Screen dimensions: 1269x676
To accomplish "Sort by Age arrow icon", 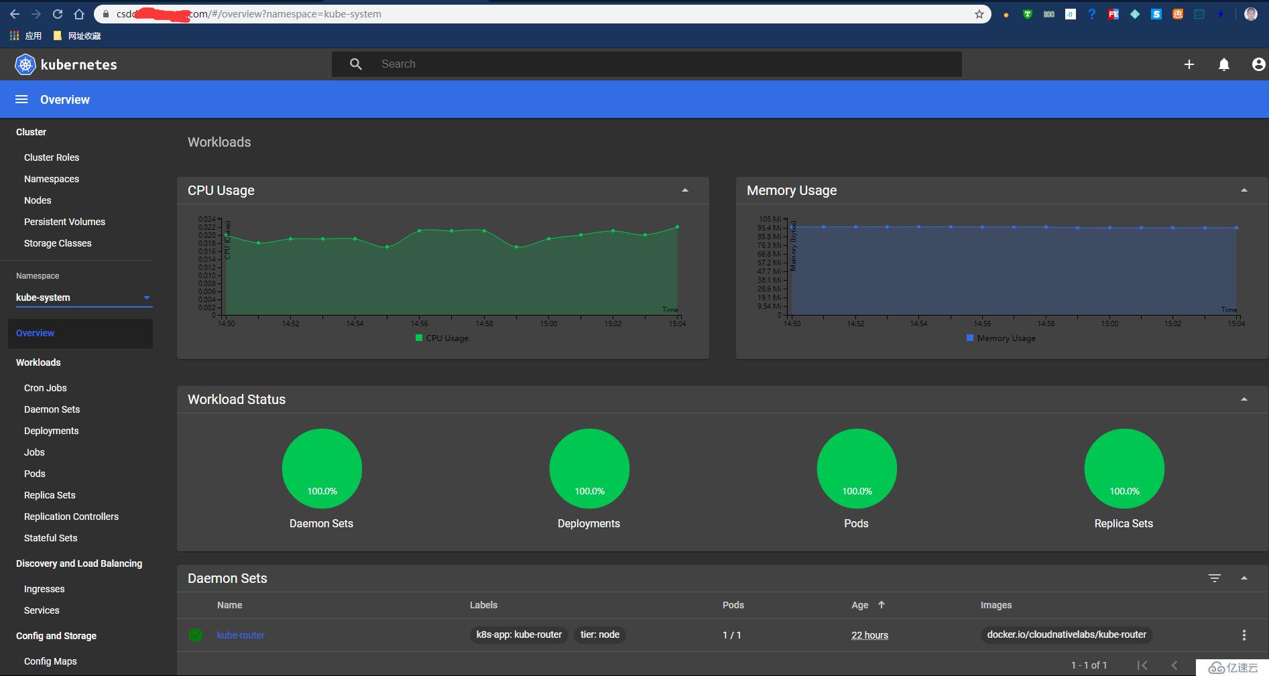I will (x=882, y=604).
